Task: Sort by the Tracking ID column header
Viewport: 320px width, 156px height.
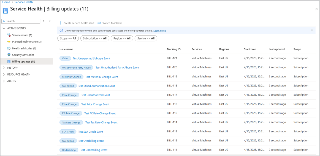Action: (173, 49)
